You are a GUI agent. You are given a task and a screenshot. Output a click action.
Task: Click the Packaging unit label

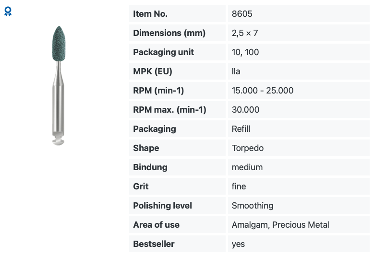coord(163,52)
